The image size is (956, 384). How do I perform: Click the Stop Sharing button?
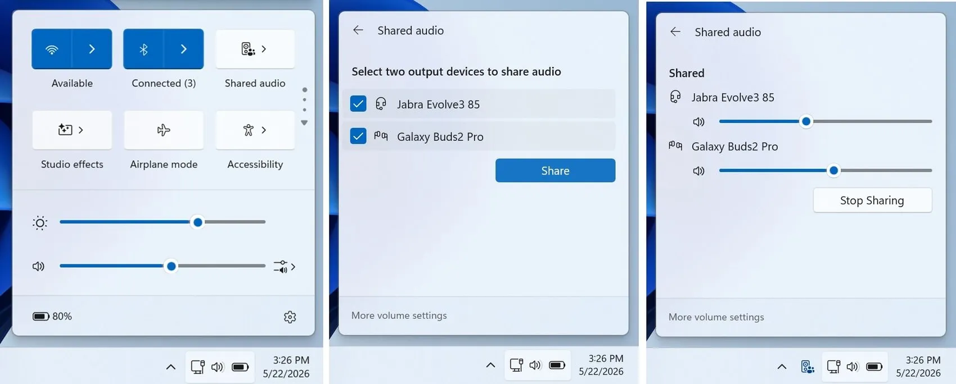point(872,200)
